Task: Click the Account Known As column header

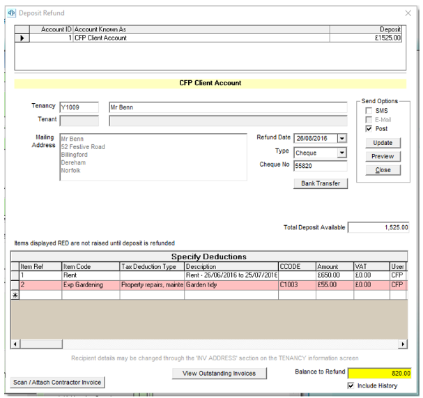Action: (201, 29)
